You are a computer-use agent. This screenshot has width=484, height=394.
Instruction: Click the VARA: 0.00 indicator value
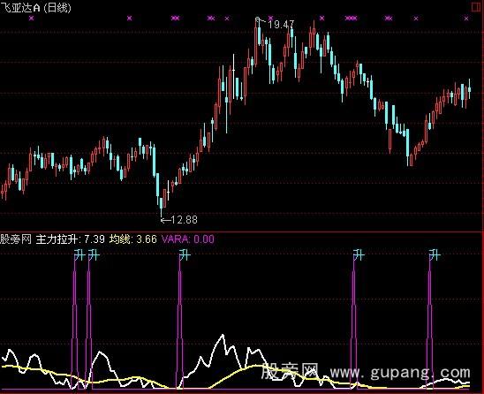click(188, 239)
